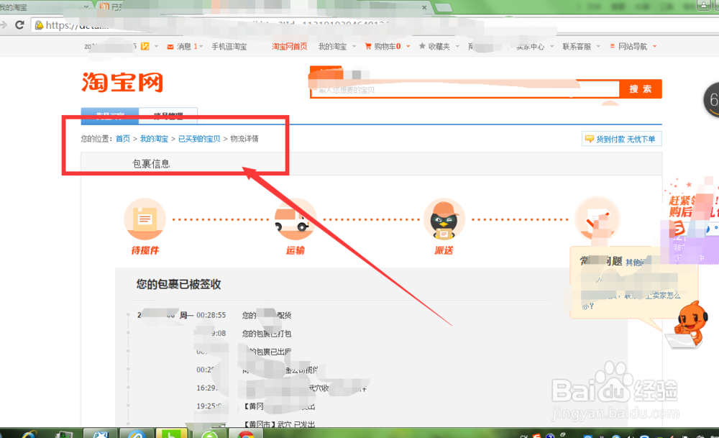Expand the 联系客服 dropdown arrow
Viewport: 719px width, 438px height.
coord(598,46)
